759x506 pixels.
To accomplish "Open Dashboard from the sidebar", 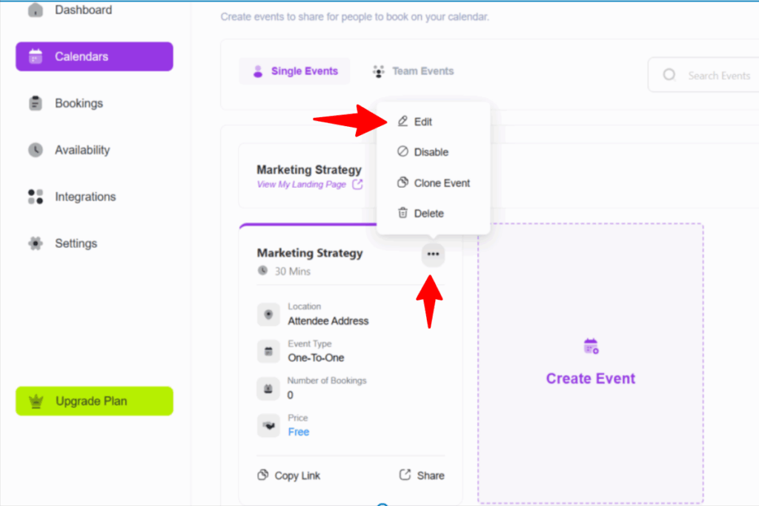I will pos(83,10).
